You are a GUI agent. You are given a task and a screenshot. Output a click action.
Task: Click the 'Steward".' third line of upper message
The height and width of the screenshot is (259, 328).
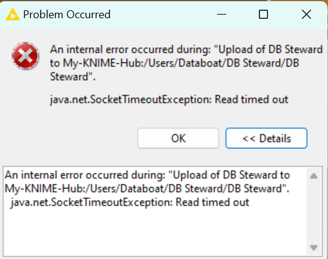(73, 76)
